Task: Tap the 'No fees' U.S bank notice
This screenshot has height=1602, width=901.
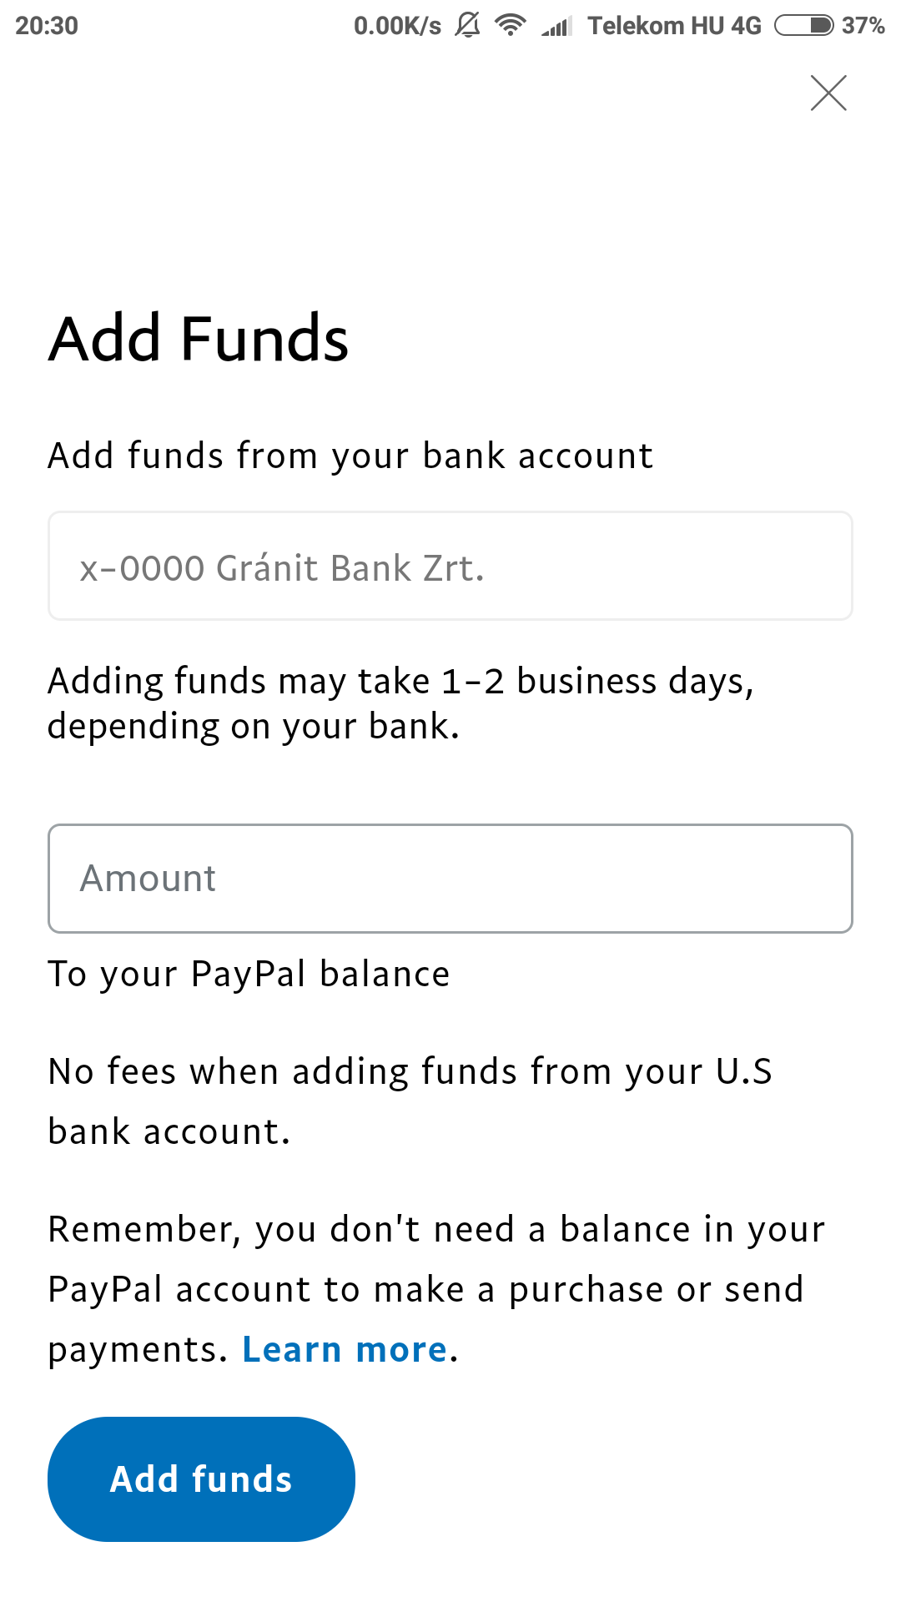Action: click(409, 1101)
